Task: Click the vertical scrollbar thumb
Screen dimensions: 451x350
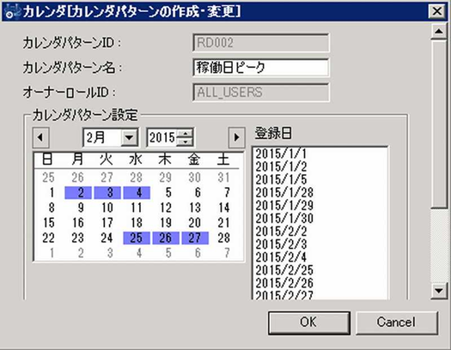Action: [439, 124]
